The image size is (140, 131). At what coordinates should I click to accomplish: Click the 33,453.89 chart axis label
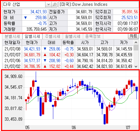(13, 119)
